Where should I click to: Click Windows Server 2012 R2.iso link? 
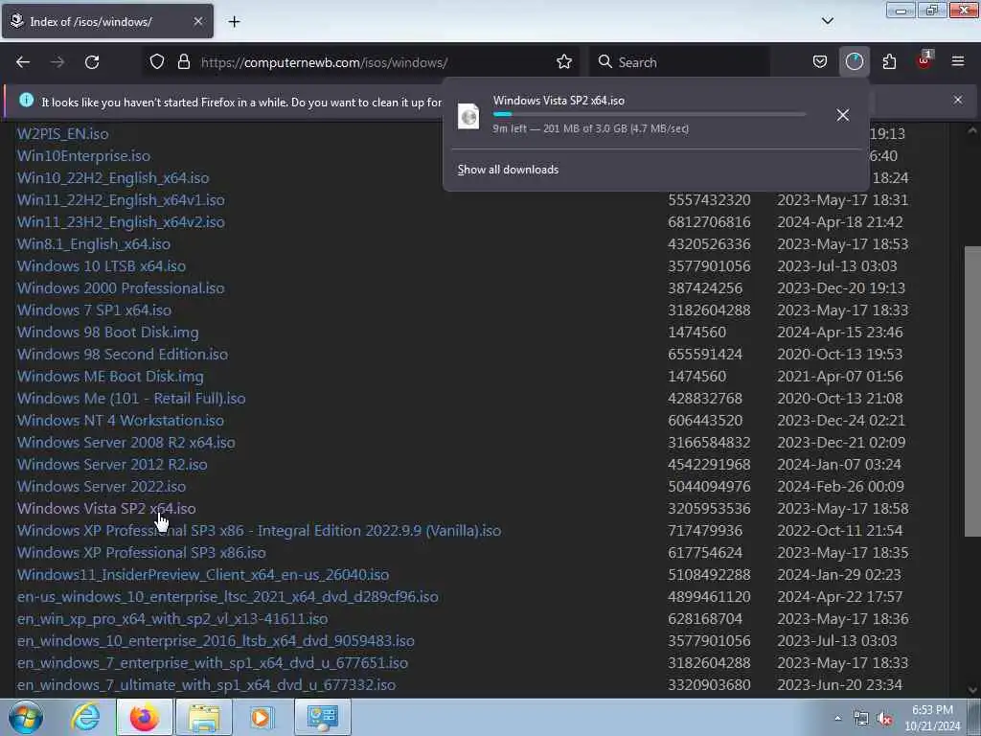(x=112, y=465)
